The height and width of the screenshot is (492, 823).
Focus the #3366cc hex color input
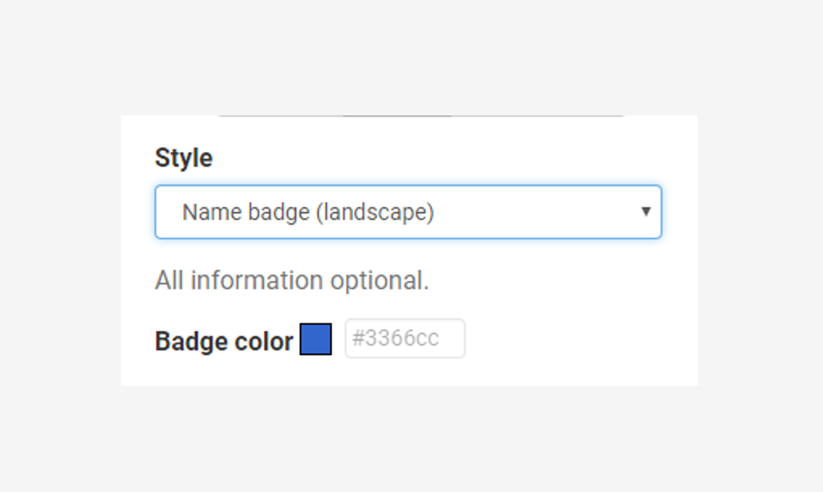click(x=404, y=338)
